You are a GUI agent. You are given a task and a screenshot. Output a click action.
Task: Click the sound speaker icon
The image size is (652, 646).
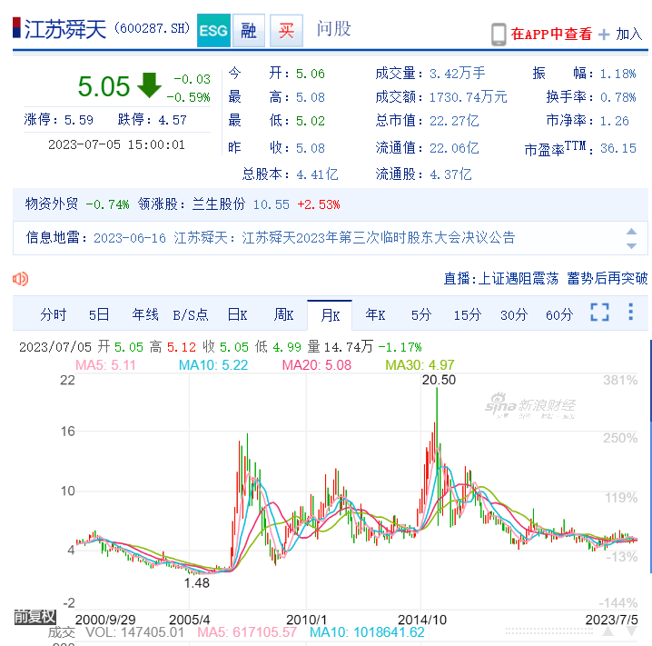[x=20, y=279]
